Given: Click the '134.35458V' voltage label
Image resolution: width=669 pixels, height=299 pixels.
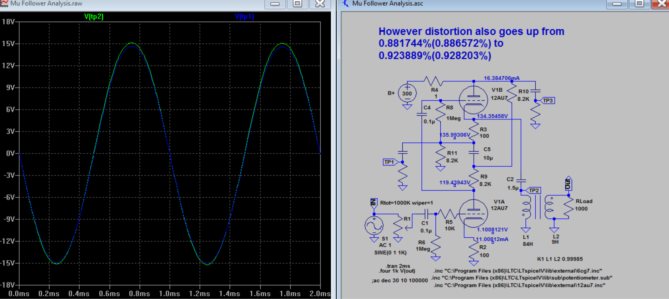Looking at the screenshot, I should (x=492, y=116).
